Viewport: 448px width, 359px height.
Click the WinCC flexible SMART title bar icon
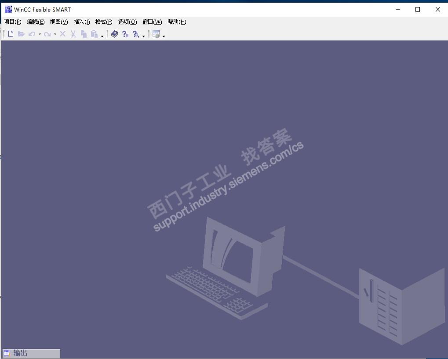8,9
